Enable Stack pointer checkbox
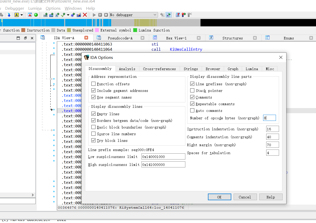Viewport: 316px width, 223px height. 192,91
